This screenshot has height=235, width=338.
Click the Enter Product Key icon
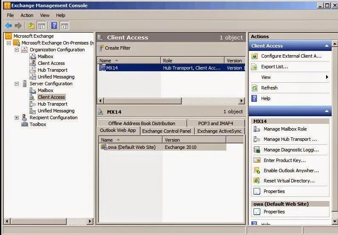coord(257,160)
